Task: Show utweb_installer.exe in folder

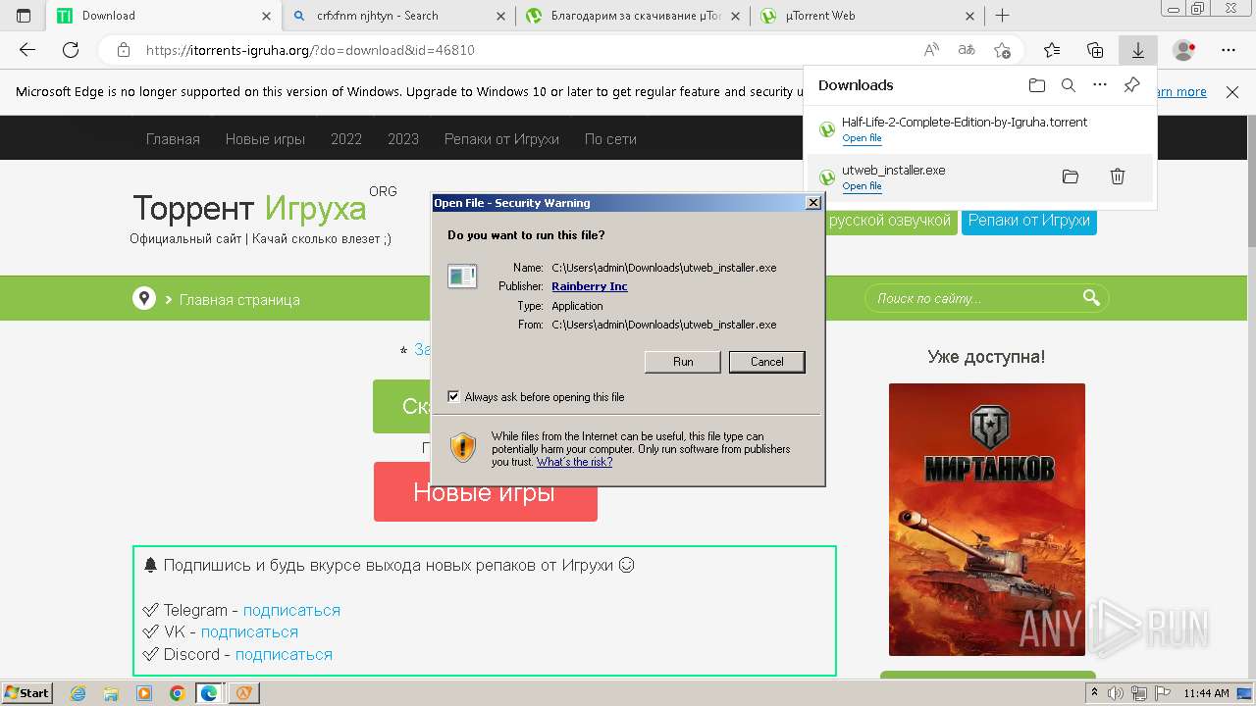Action: point(1071,176)
